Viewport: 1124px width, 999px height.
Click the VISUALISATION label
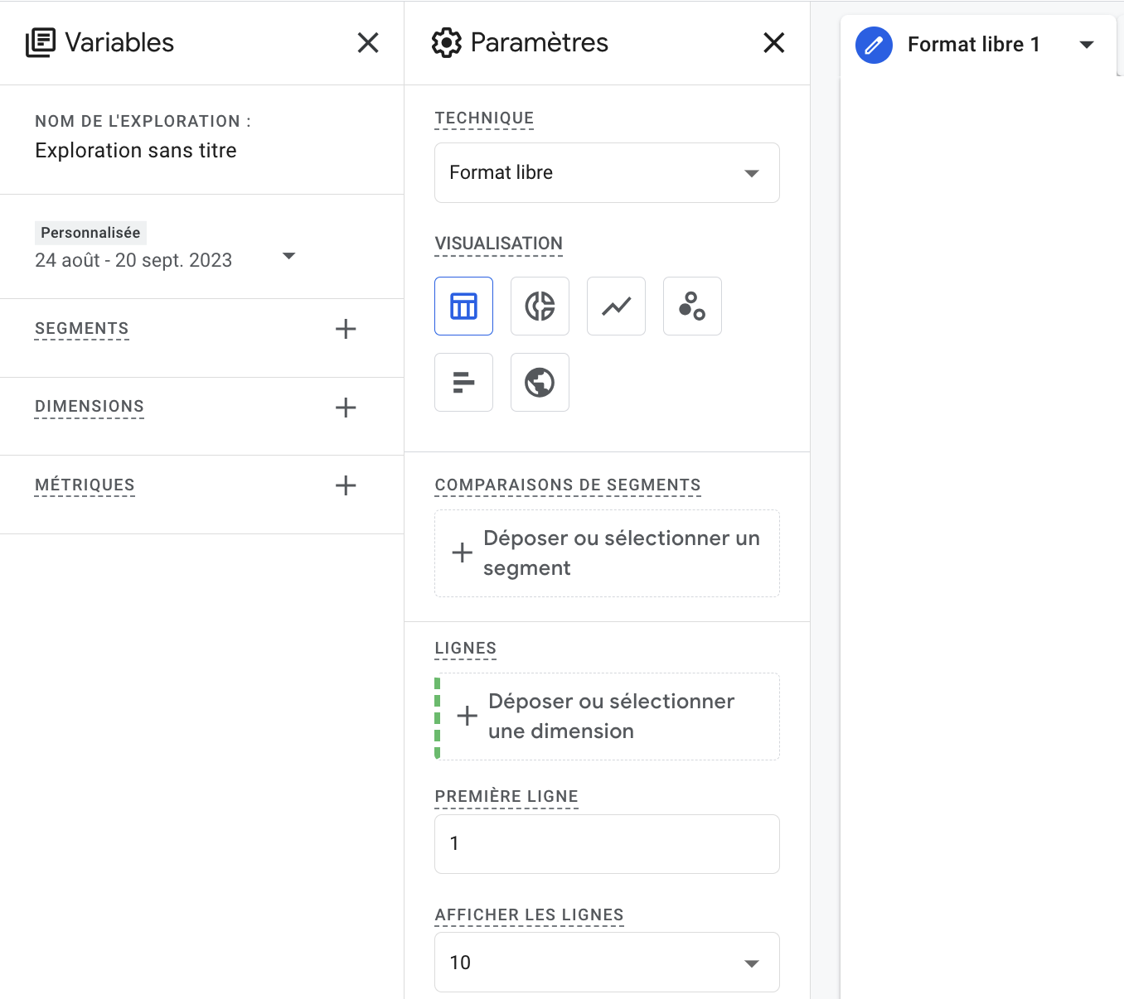(x=499, y=244)
